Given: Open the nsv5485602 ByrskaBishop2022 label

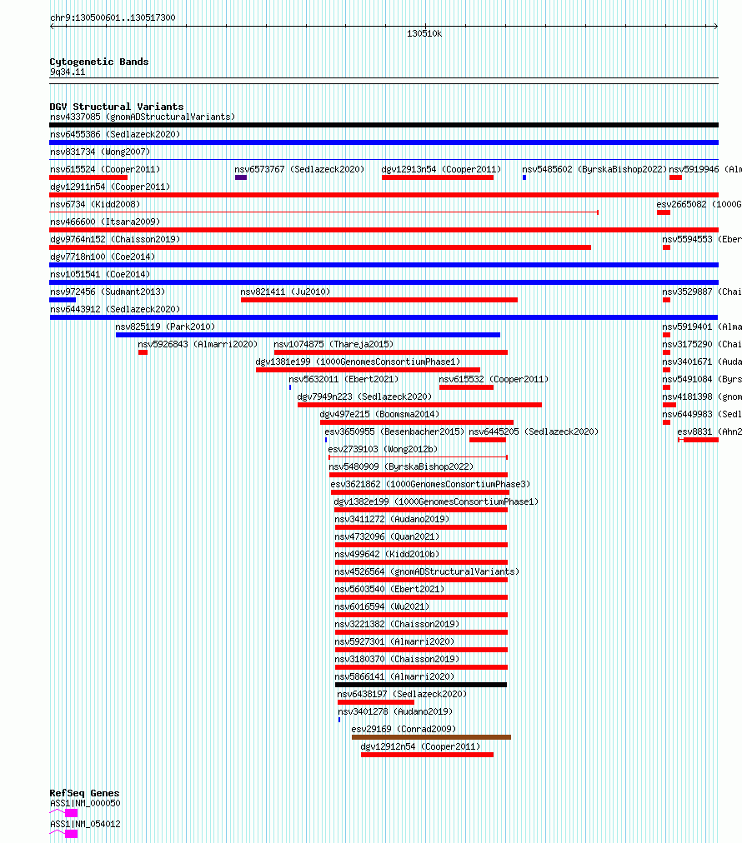Looking at the screenshot, I should tap(594, 169).
